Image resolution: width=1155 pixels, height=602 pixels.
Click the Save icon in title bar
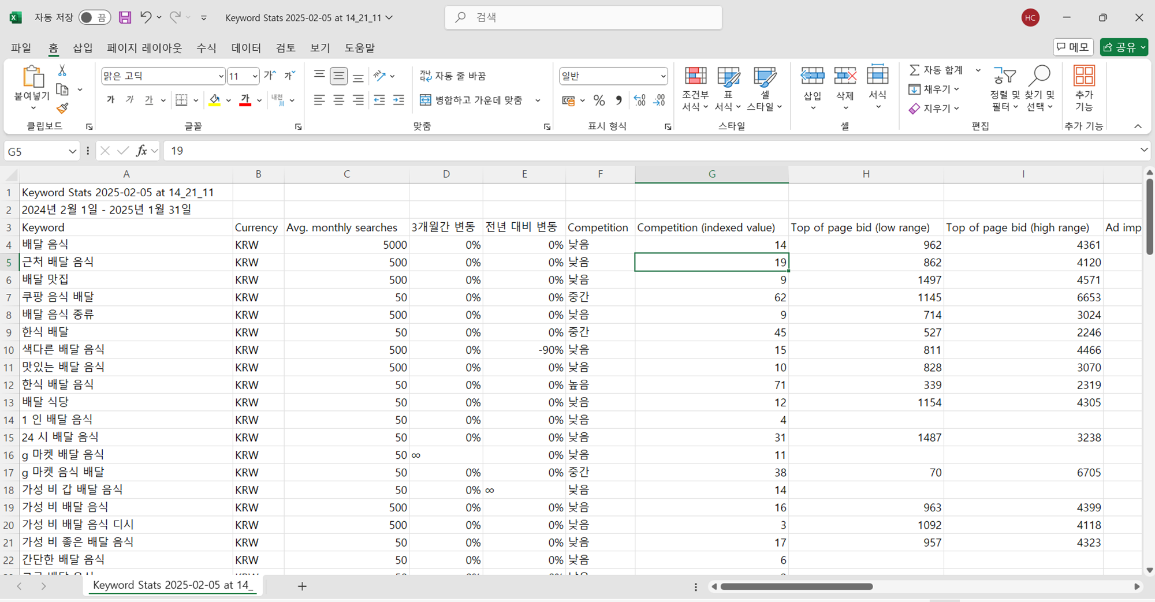[125, 17]
